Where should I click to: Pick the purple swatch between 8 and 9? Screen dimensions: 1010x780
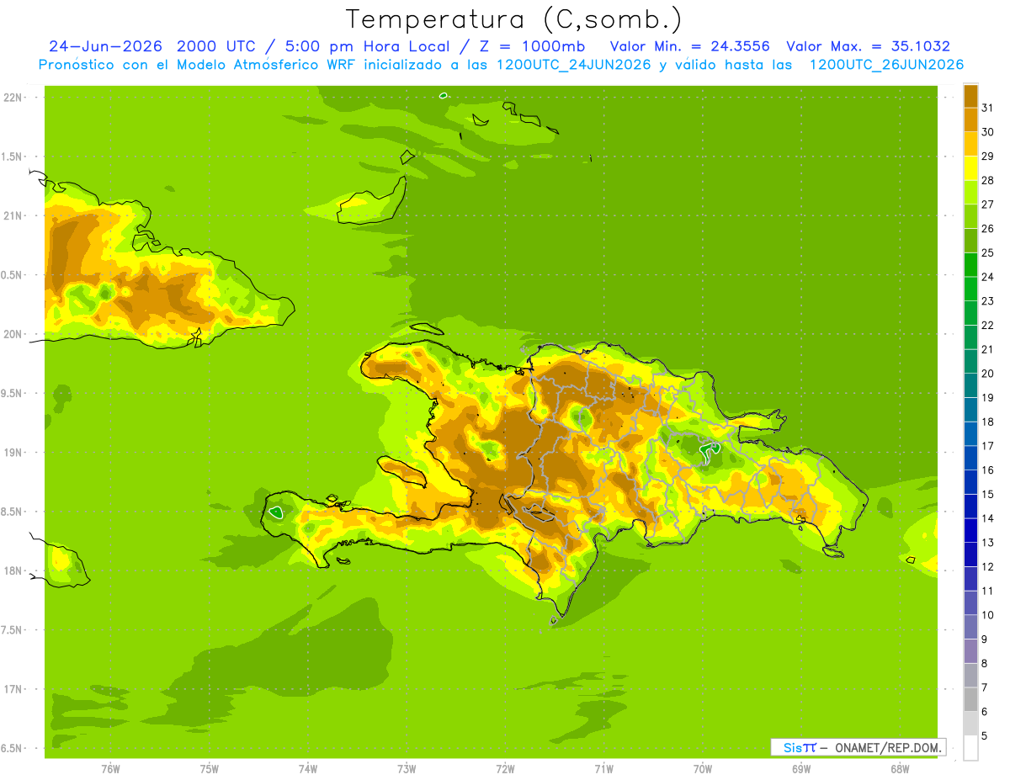[x=970, y=651]
